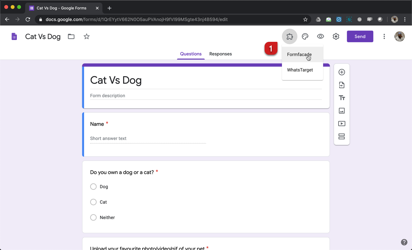Viewport: 412px width, 250px height.
Task: Select the Cat radio option
Action: 93,202
